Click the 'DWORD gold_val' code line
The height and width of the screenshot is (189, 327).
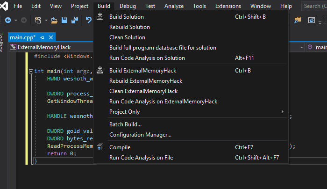(70, 131)
